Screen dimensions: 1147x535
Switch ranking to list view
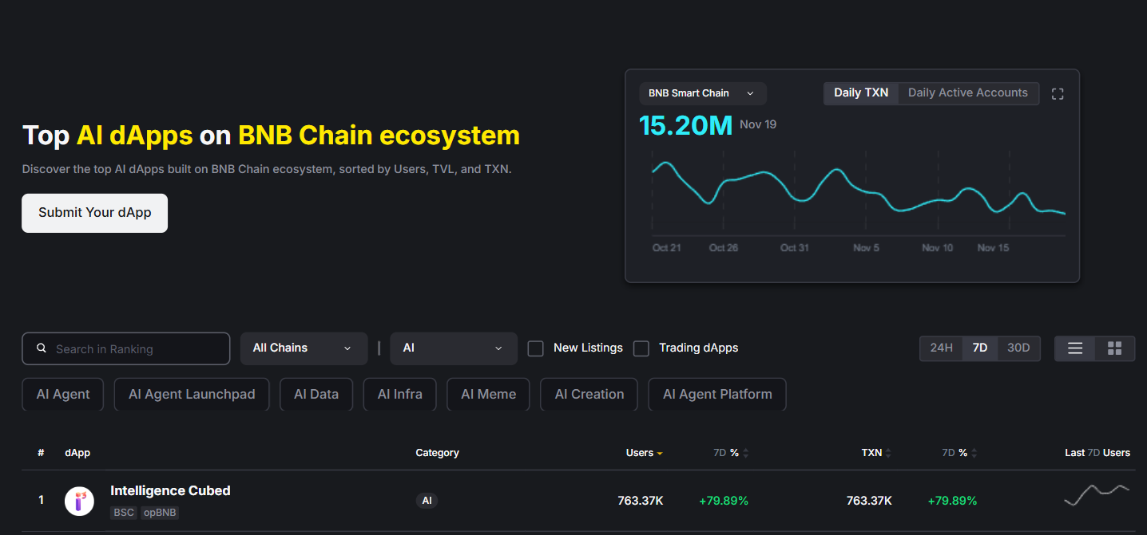click(1074, 348)
